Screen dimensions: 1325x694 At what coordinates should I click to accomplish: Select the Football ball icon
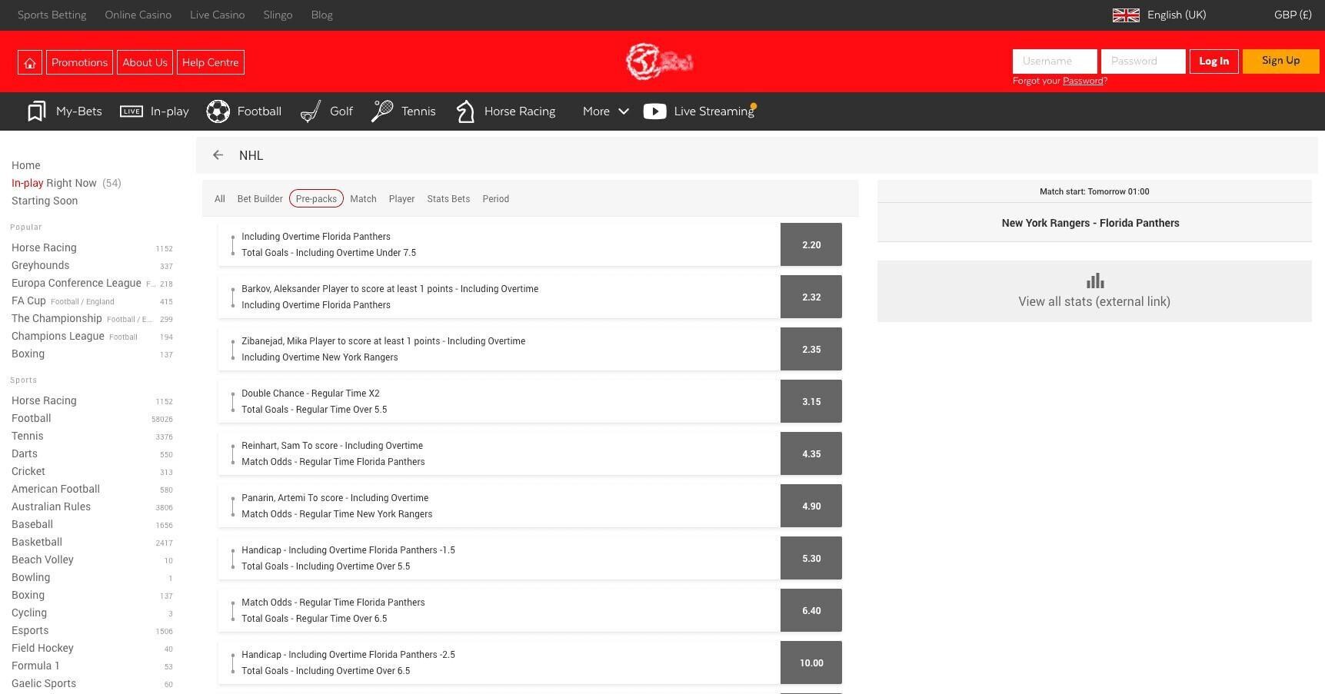click(218, 111)
